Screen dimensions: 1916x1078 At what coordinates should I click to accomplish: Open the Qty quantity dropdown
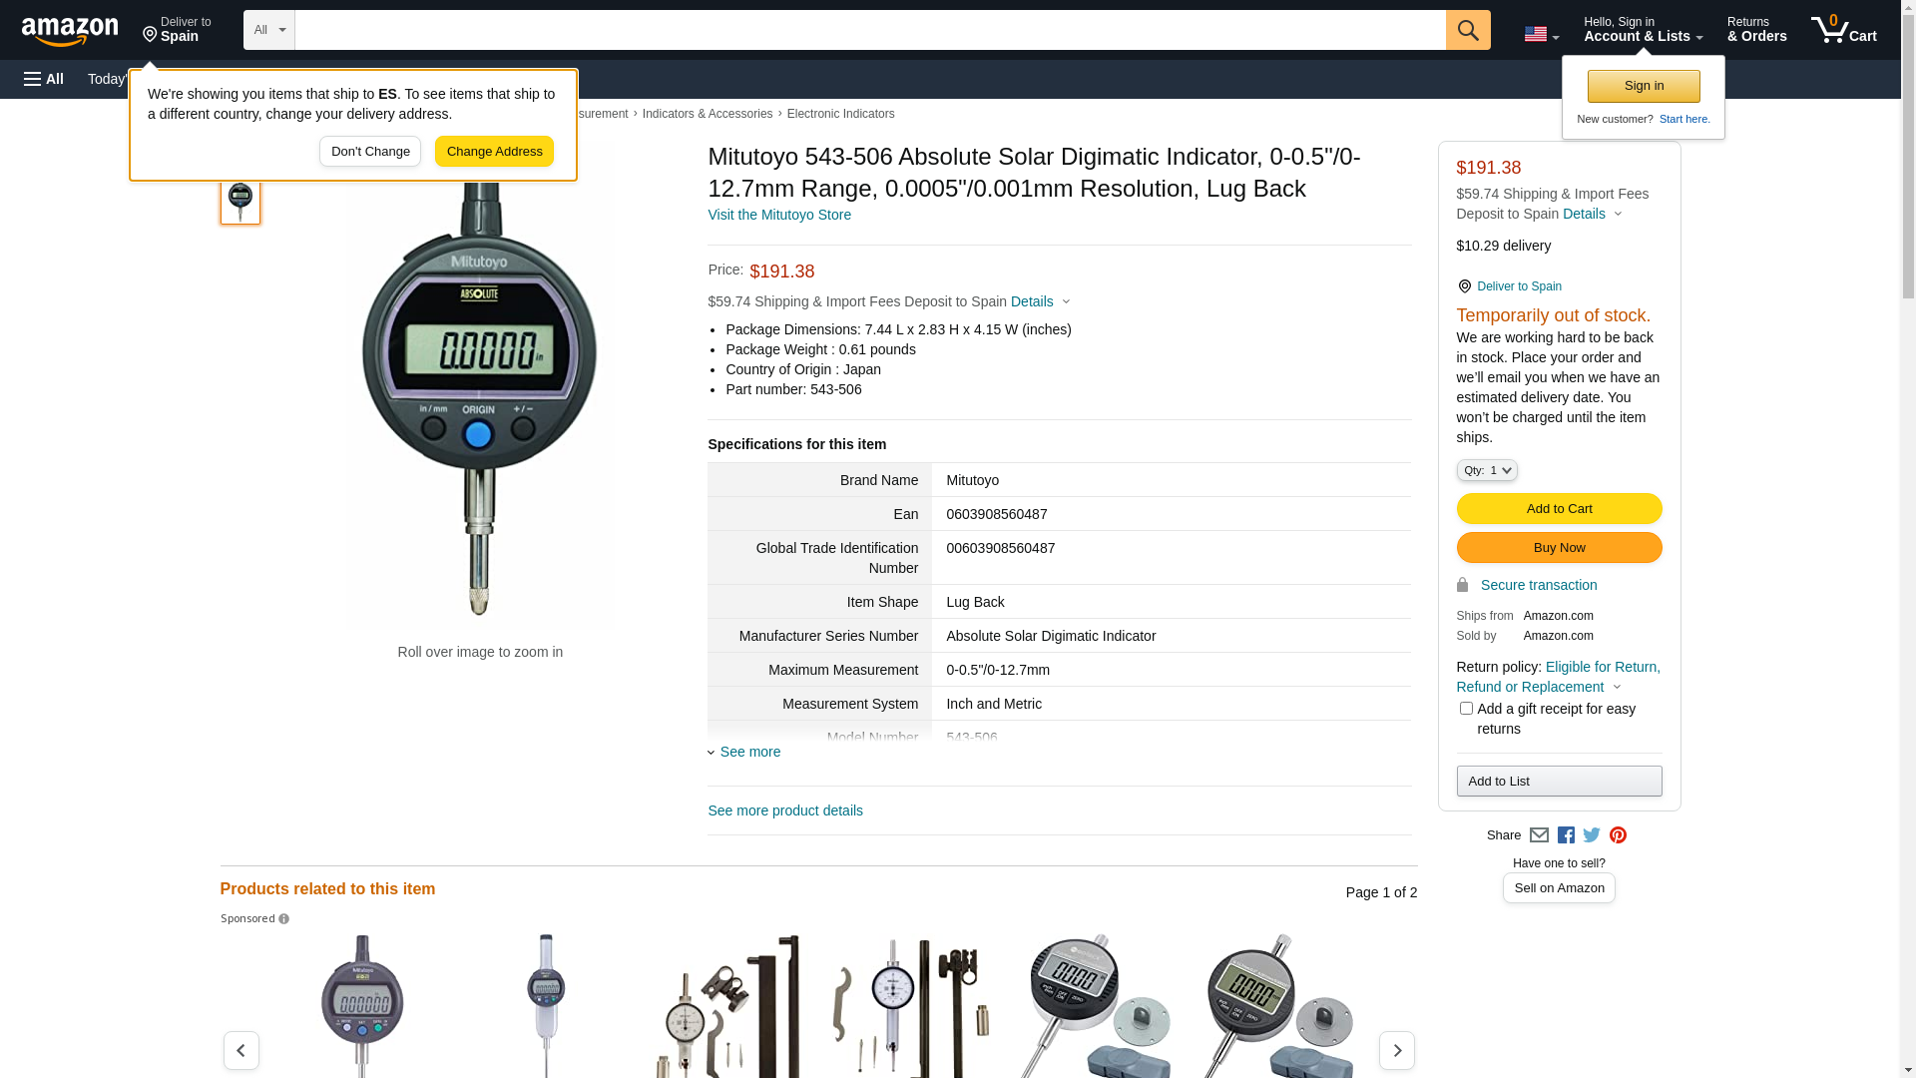(x=1487, y=470)
